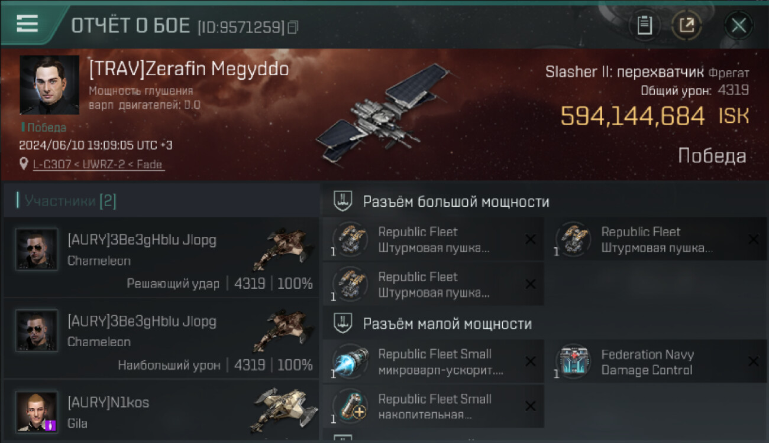Select Chameleon participant with Наибольший урон
The width and height of the screenshot is (769, 443).
pyautogui.click(x=161, y=338)
